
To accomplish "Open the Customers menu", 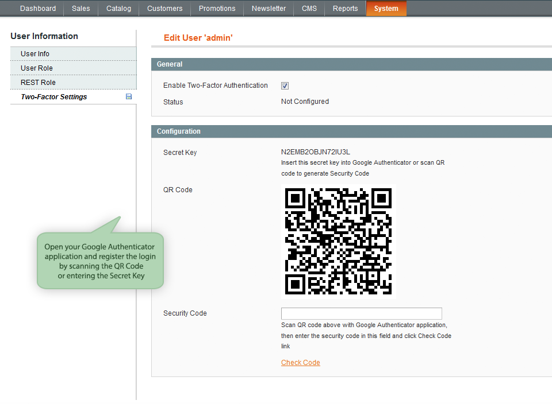I will point(165,9).
